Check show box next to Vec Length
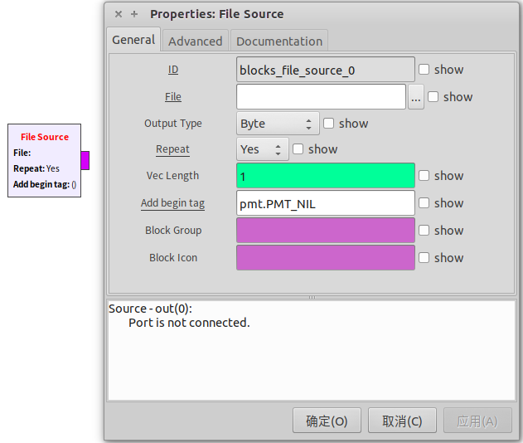The height and width of the screenshot is (443, 523). pos(424,176)
